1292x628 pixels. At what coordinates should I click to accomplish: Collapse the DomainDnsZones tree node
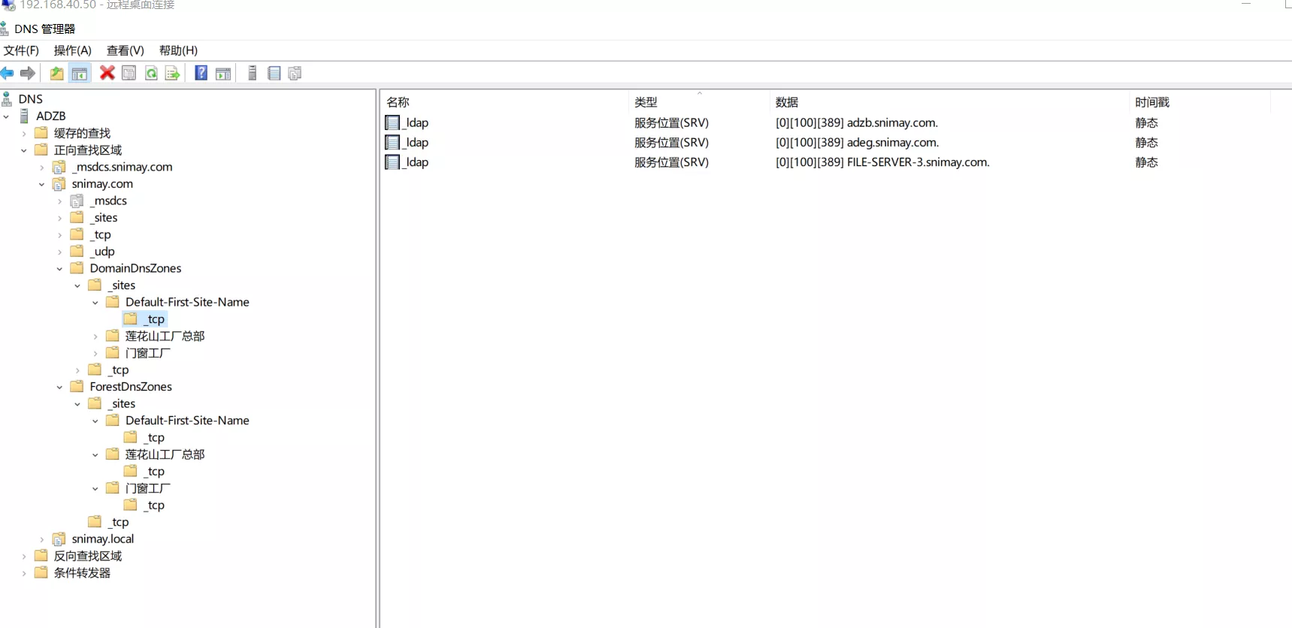[59, 269]
